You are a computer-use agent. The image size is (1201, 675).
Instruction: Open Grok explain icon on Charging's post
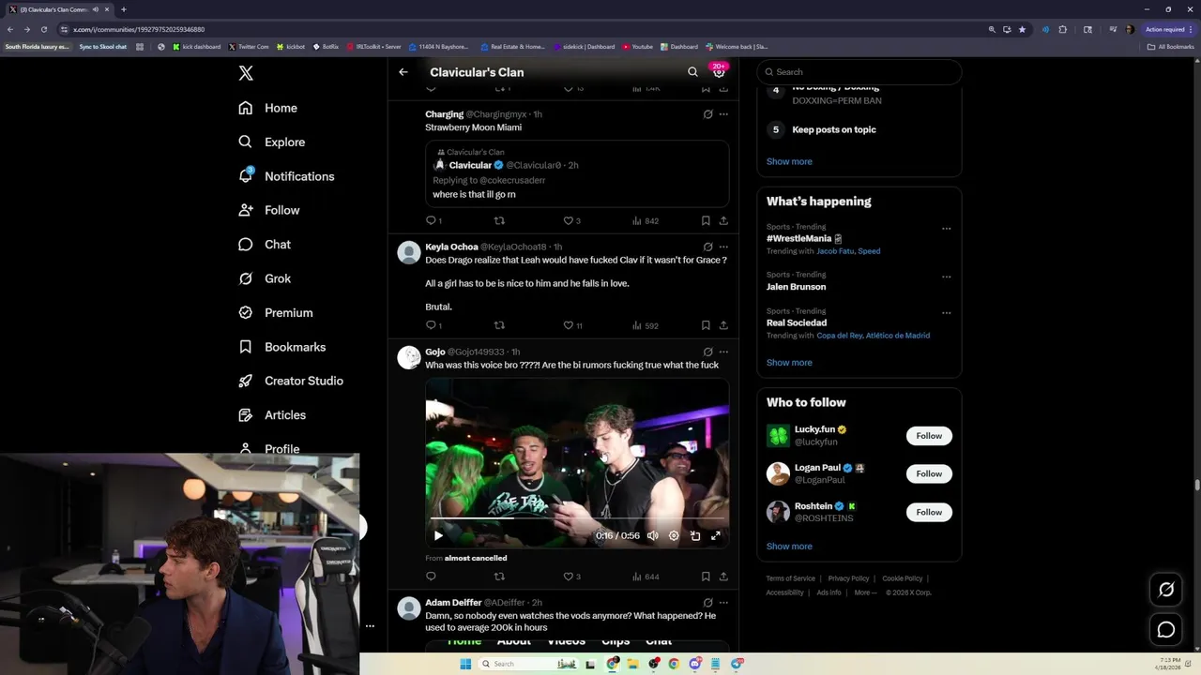tap(707, 114)
